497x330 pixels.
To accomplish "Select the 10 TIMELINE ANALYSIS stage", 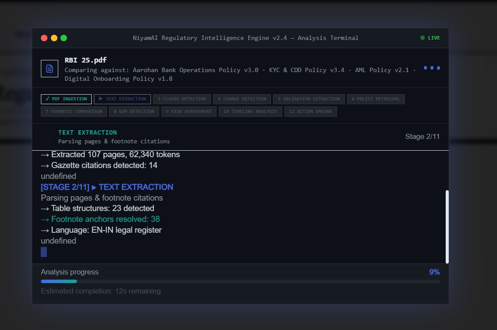I will pyautogui.click(x=250, y=112).
